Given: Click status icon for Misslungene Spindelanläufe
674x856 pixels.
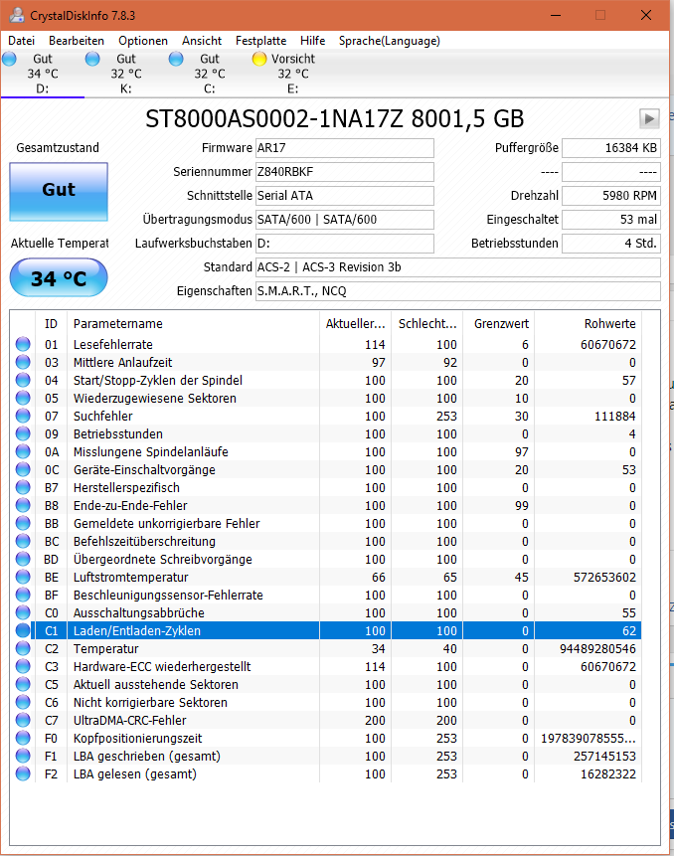Looking at the screenshot, I should pos(23,452).
